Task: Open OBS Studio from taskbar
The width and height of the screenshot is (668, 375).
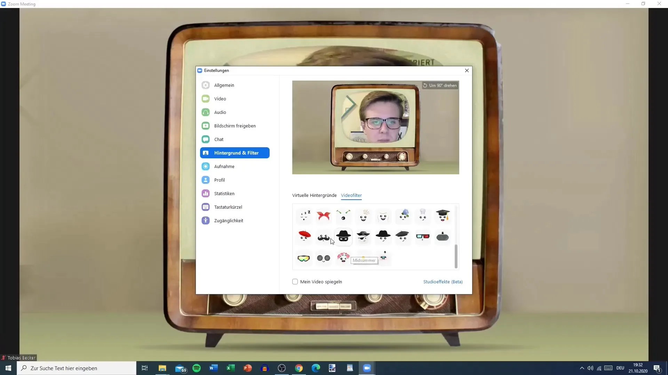Action: point(281,368)
